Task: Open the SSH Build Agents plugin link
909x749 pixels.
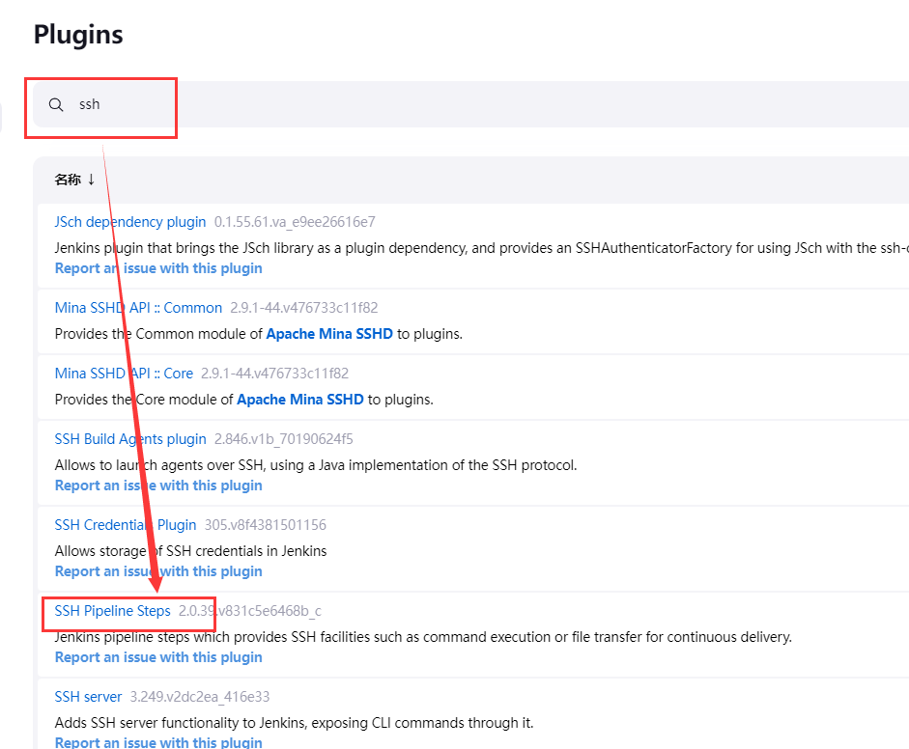Action: (x=130, y=439)
